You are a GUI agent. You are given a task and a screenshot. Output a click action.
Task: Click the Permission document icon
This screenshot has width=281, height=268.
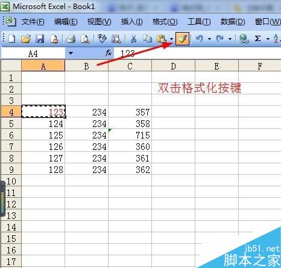pyautogui.click(x=54, y=39)
